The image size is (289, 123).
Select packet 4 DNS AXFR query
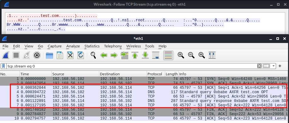click(144, 92)
